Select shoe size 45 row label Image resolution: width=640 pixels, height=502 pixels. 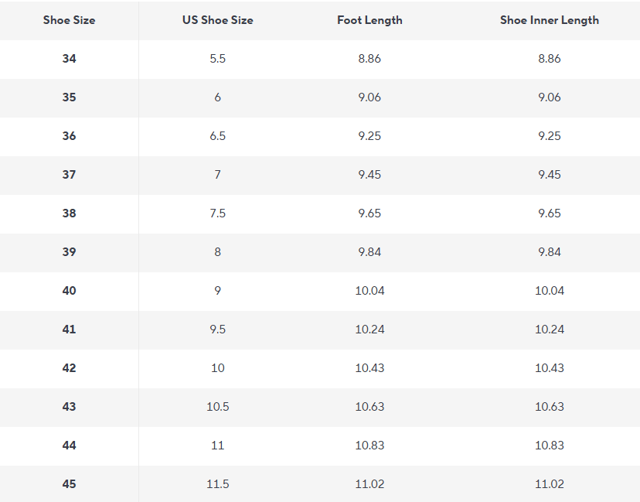pyautogui.click(x=69, y=483)
